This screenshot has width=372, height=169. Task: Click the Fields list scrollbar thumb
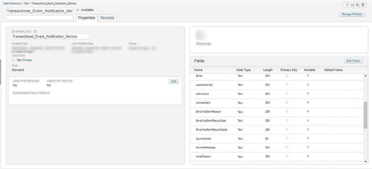[x=366, y=115]
